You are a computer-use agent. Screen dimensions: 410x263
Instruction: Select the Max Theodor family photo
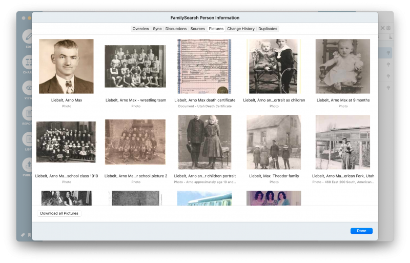pos(274,142)
